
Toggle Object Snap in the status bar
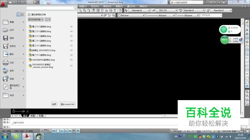tap(58, 131)
